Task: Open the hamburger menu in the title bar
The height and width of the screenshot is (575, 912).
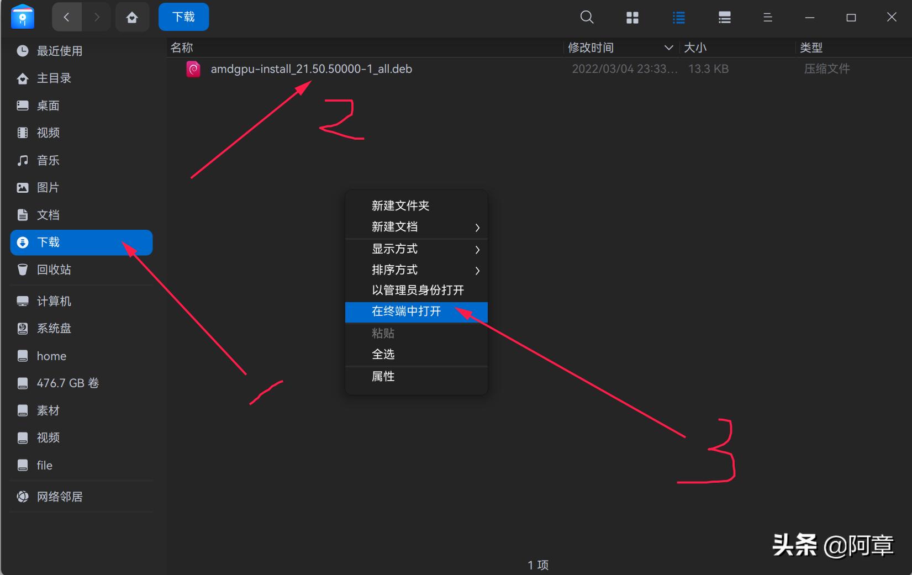Action: pyautogui.click(x=767, y=17)
